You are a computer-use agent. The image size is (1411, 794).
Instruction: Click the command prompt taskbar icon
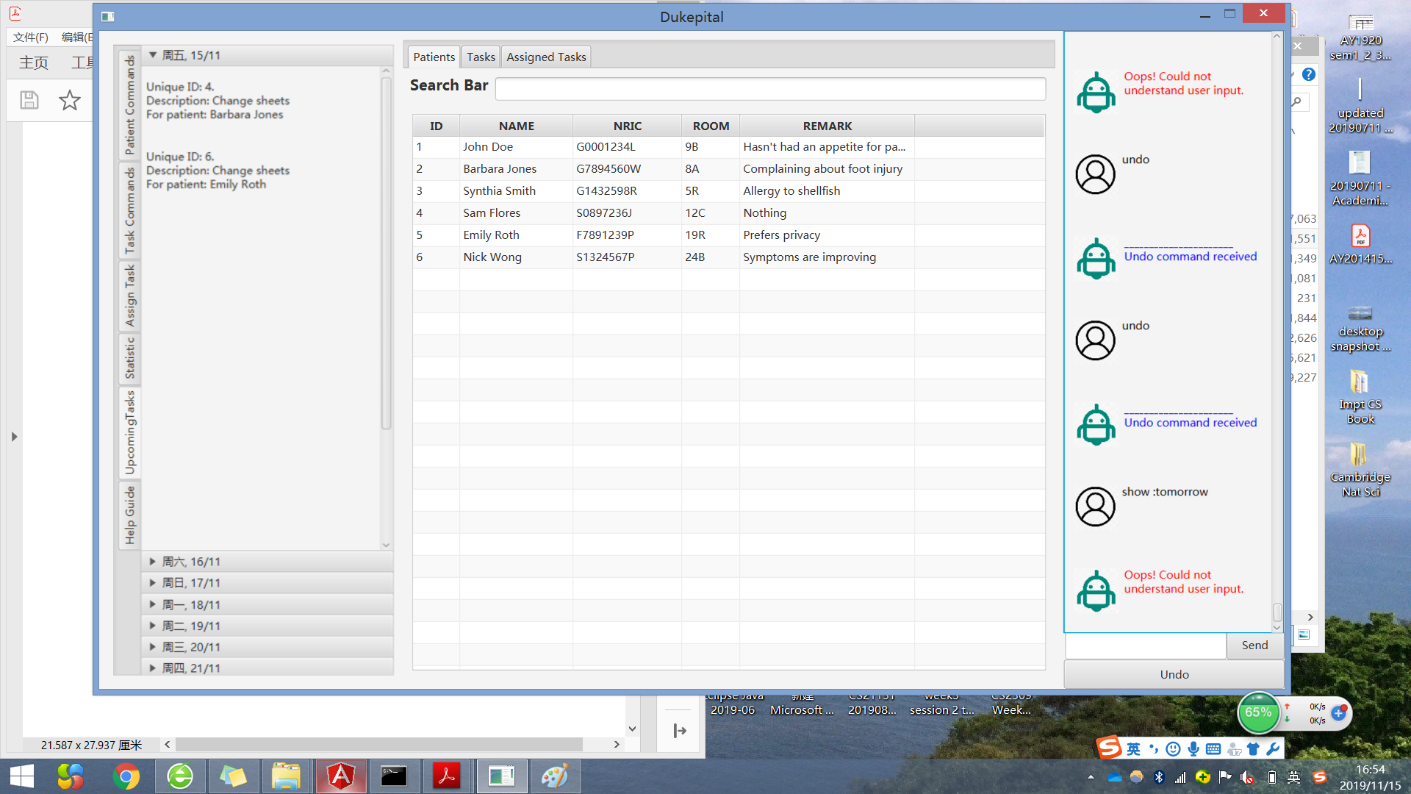(394, 776)
